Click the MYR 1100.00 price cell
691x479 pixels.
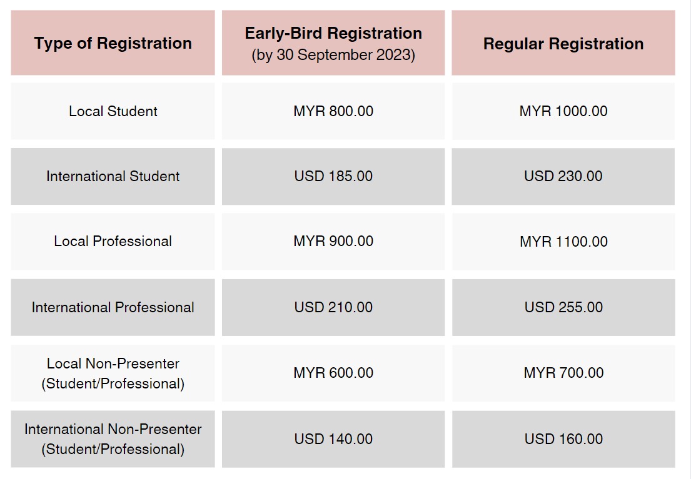click(563, 241)
